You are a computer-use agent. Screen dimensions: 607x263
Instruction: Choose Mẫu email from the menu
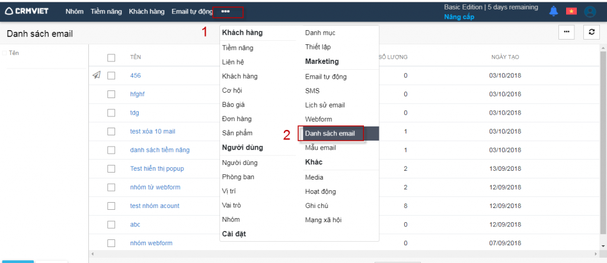click(320, 148)
